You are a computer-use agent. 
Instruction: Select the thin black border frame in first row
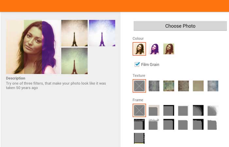pos(169,110)
